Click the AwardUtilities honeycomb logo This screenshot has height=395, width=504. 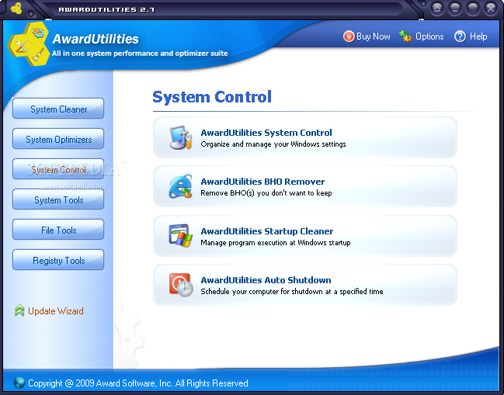pos(28,44)
